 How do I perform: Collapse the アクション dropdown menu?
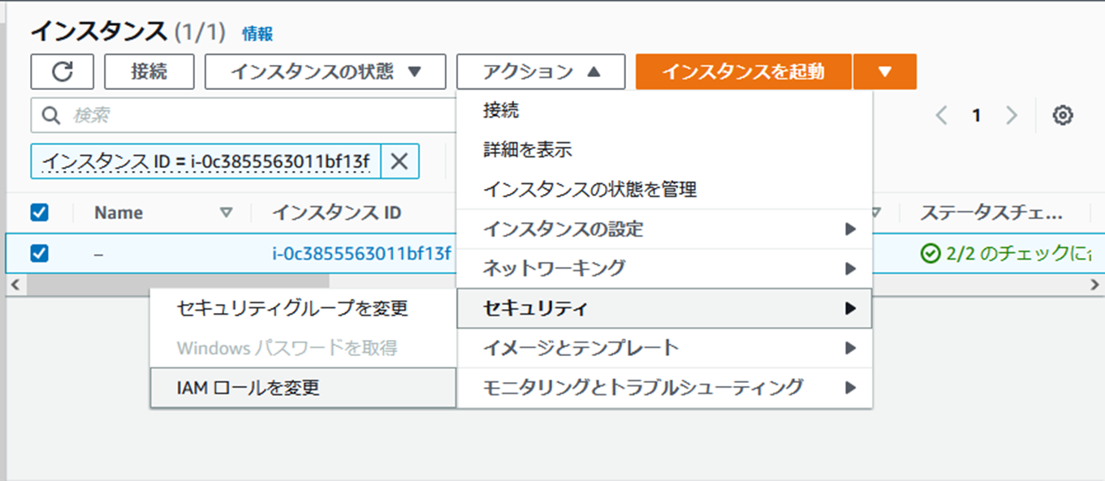(x=541, y=71)
